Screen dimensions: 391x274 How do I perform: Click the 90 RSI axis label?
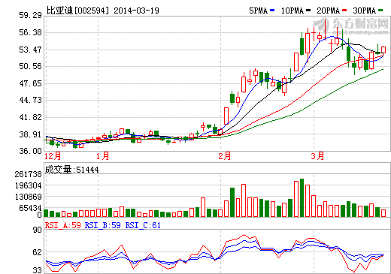(38, 230)
